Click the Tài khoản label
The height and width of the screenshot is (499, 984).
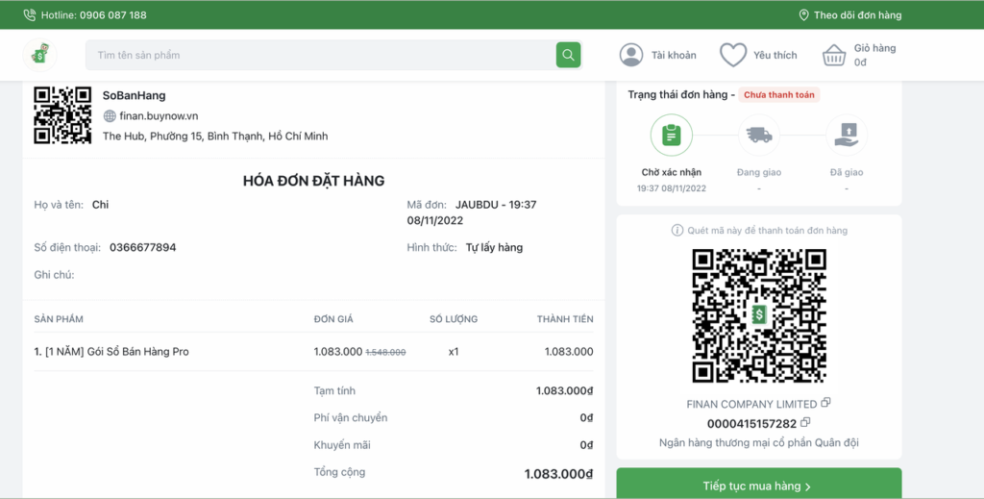point(674,55)
